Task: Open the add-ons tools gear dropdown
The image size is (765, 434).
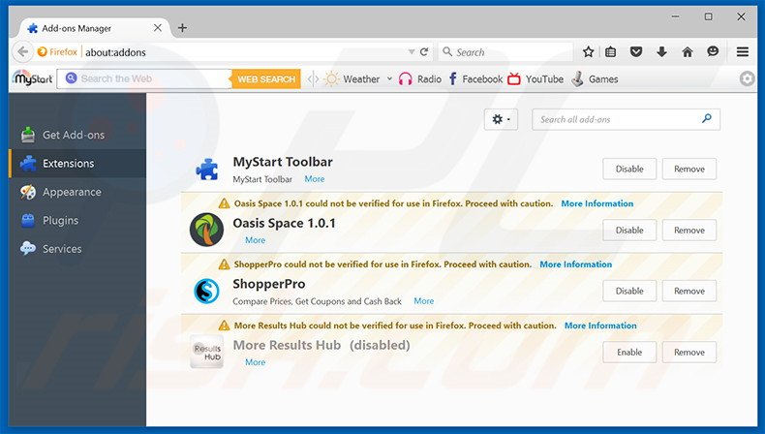Action: [x=503, y=119]
